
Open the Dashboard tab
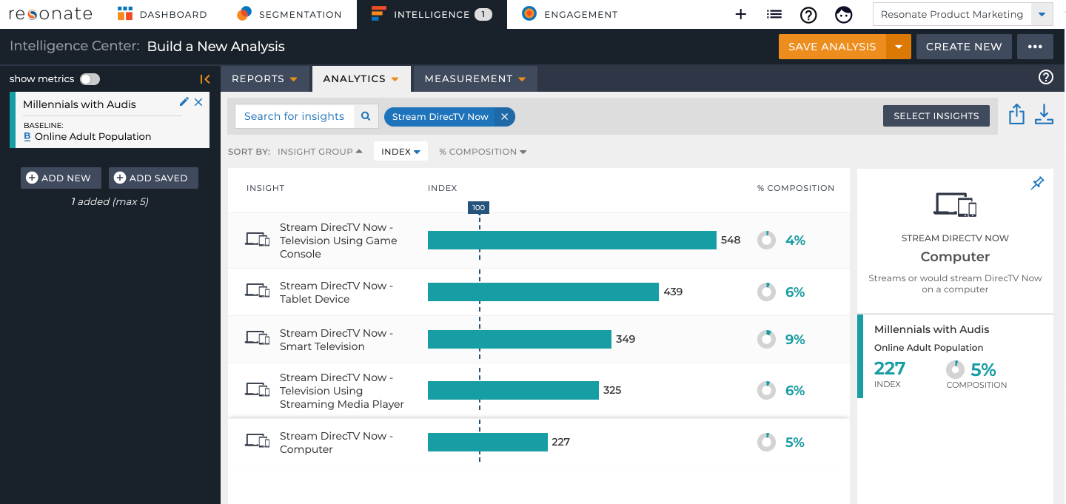tap(162, 14)
